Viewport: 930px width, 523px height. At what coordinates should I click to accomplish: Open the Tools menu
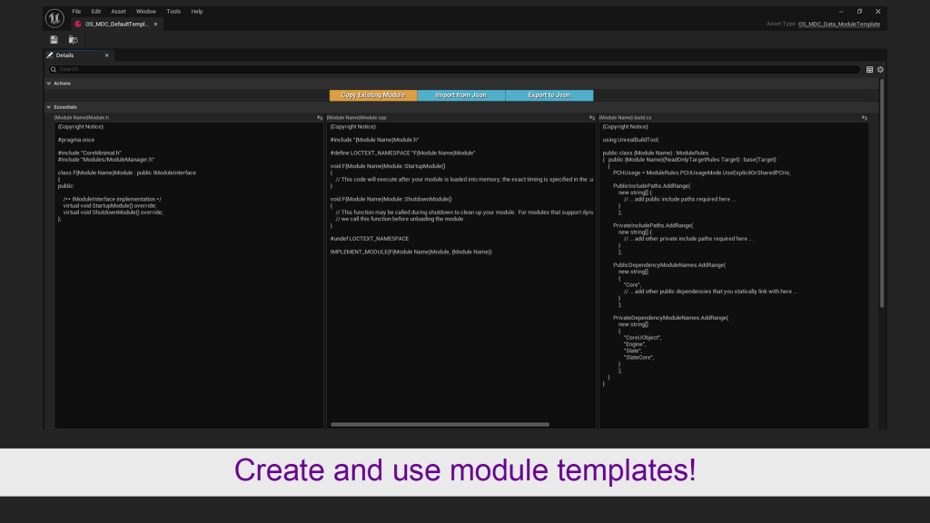click(173, 12)
